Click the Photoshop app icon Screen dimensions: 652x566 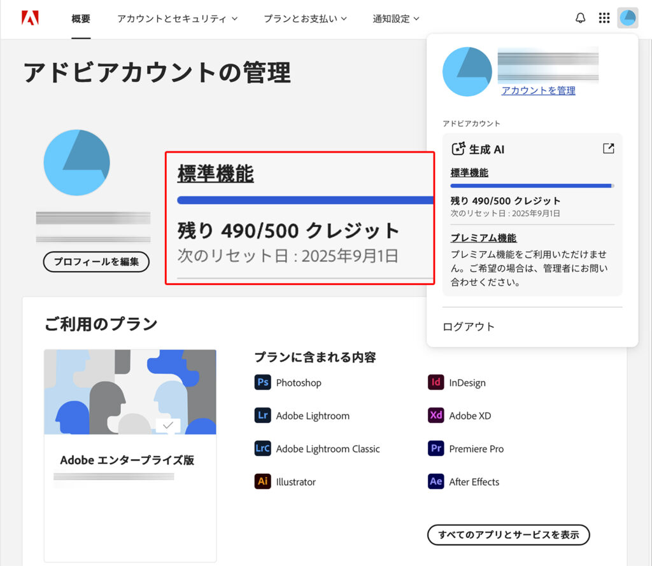tap(262, 382)
